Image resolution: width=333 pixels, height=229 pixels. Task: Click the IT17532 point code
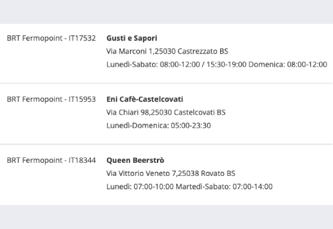click(x=82, y=38)
